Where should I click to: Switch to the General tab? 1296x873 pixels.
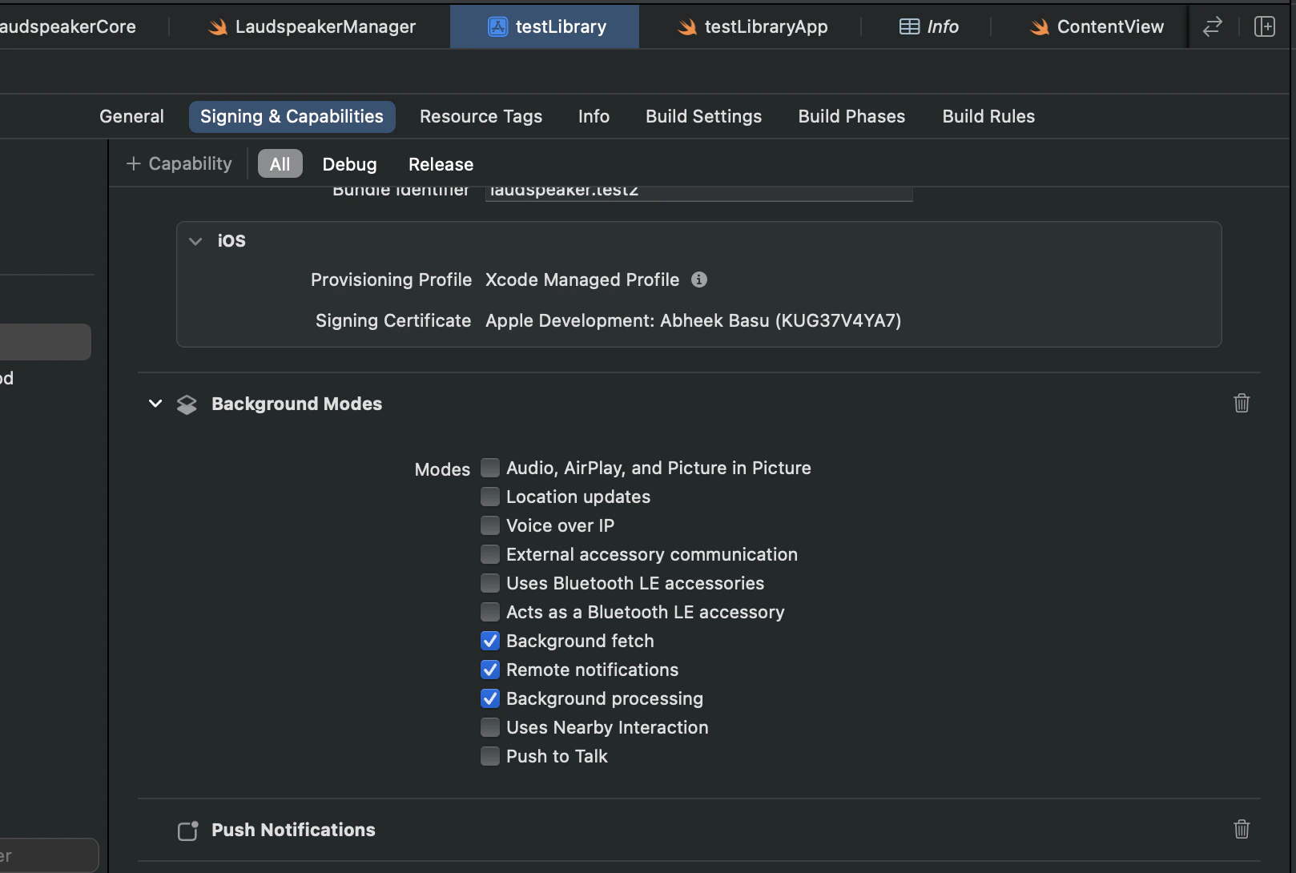coord(131,116)
